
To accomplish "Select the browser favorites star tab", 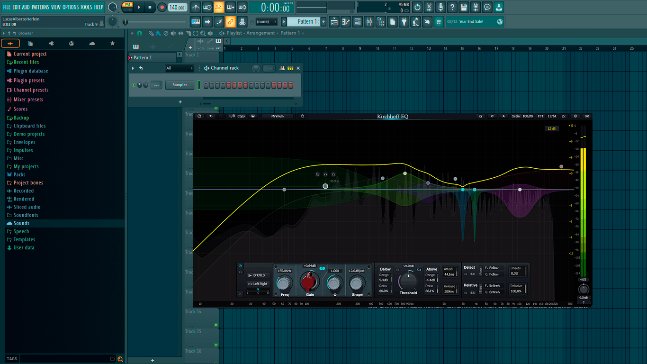I will click(x=112, y=44).
